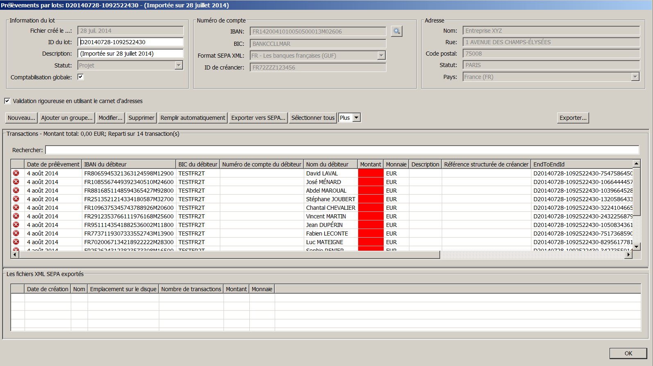Image resolution: width=653 pixels, height=366 pixels.
Task: Click the error icon in Stéphane JOUBERT's row
Action: coord(16,199)
